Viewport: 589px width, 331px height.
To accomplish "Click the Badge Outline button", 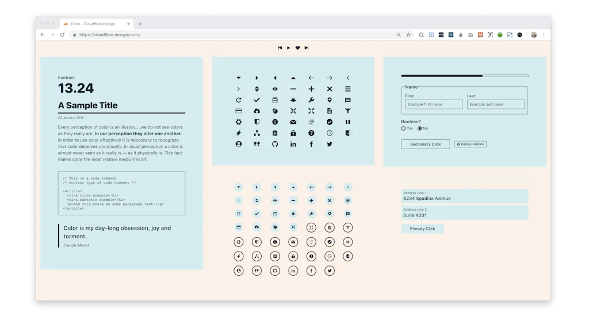I will coord(471,144).
